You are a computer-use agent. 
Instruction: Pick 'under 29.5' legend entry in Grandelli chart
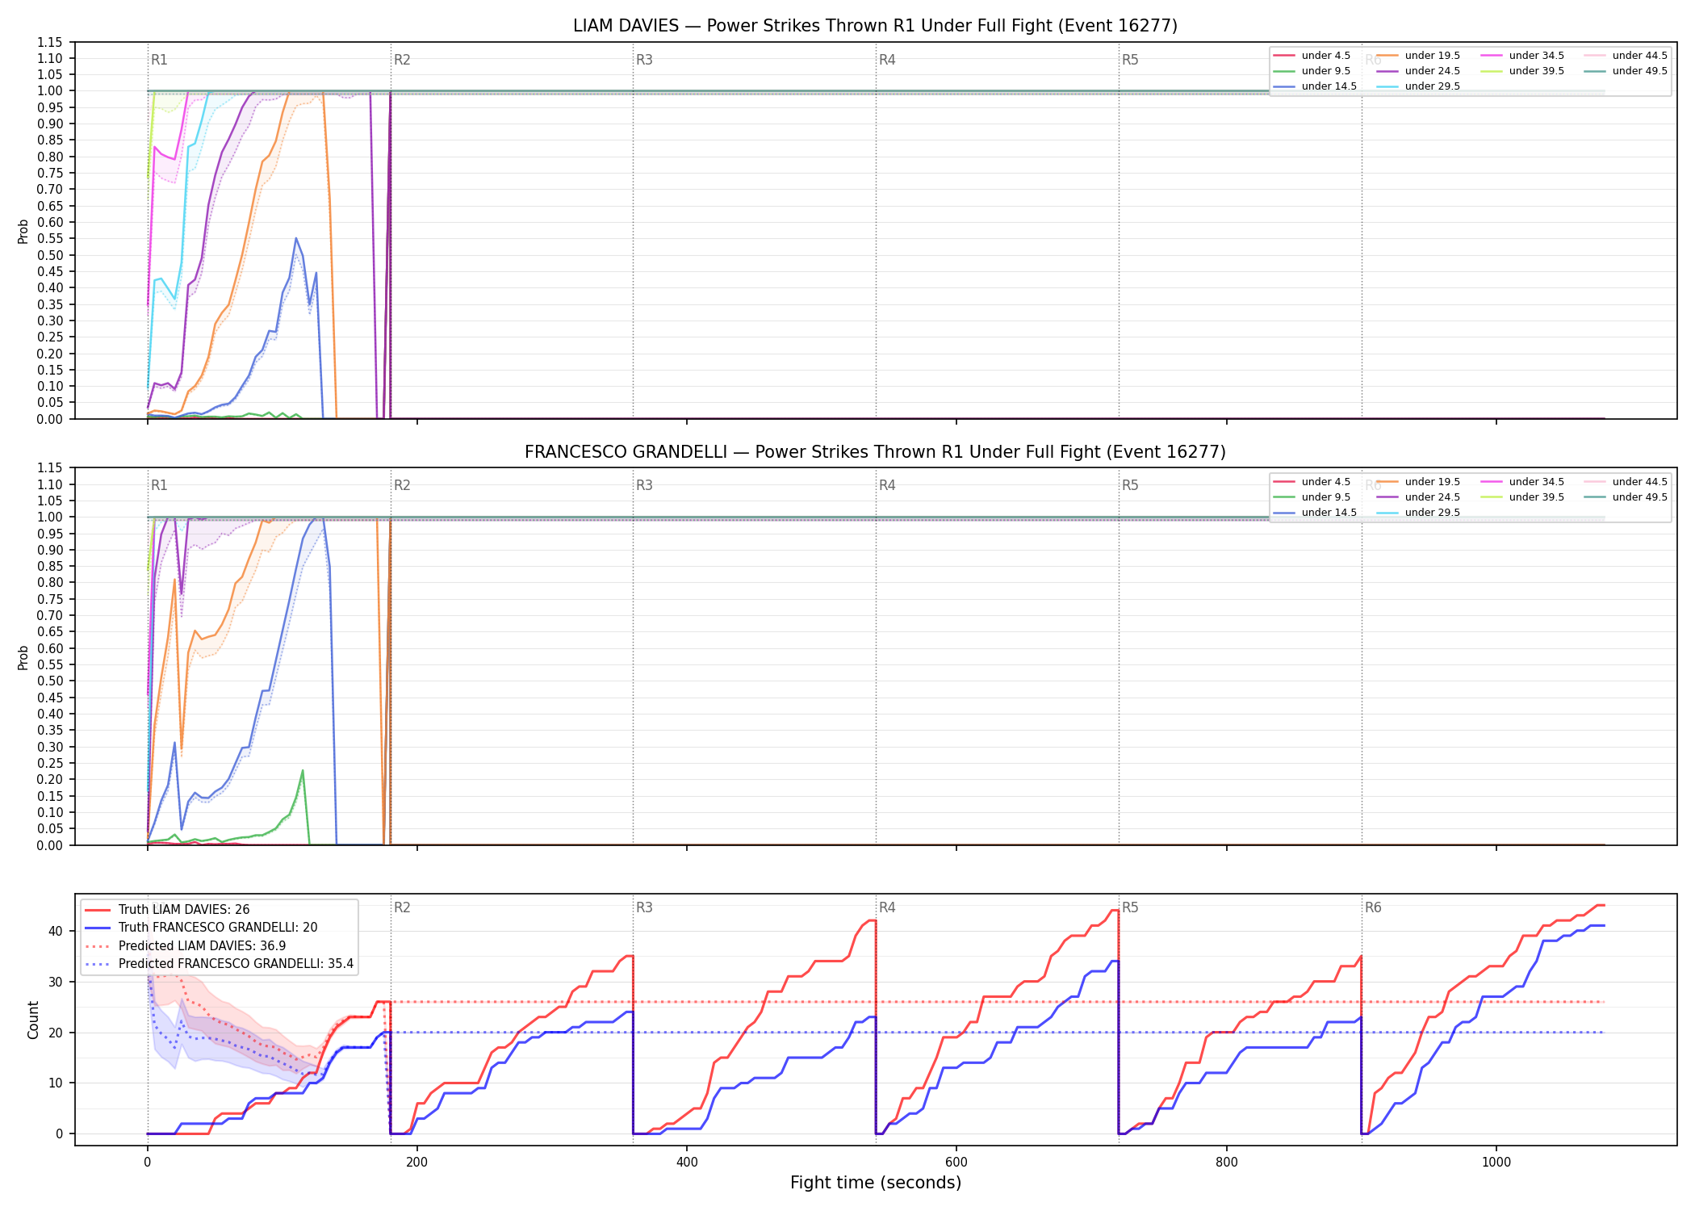pos(1418,513)
